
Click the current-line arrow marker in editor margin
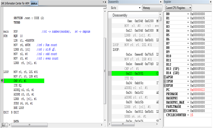click(x=2, y=80)
